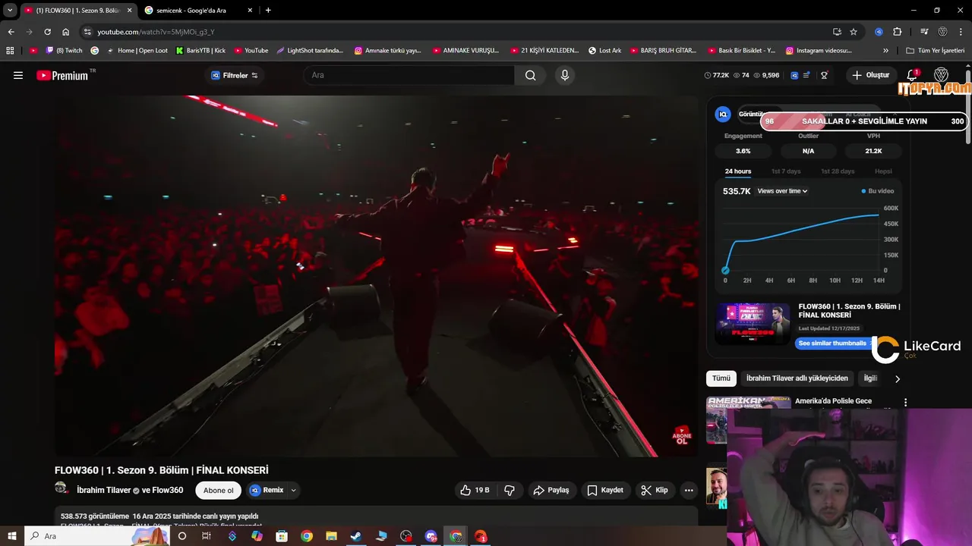The image size is (972, 546).
Task: Open the Chrome three-dot menu
Action: 961,32
